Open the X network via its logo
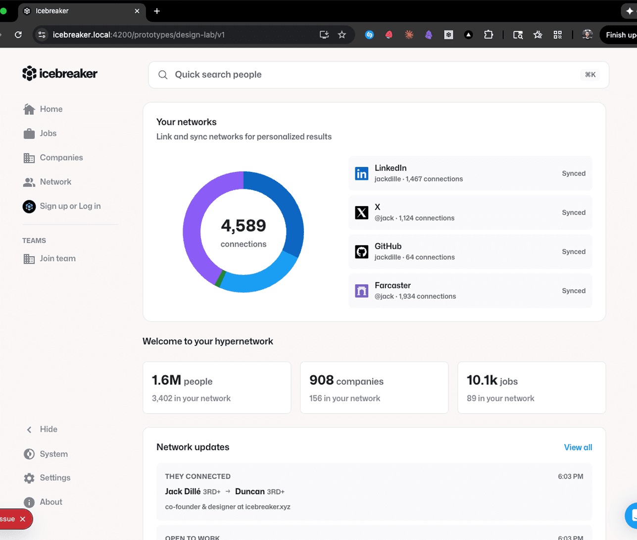This screenshot has width=637, height=540. click(362, 212)
